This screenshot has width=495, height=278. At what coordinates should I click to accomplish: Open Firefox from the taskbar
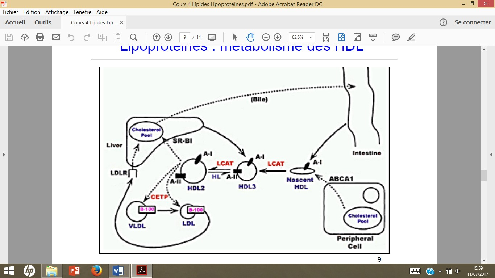[x=96, y=271]
